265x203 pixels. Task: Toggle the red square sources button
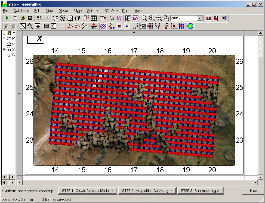[119, 26]
